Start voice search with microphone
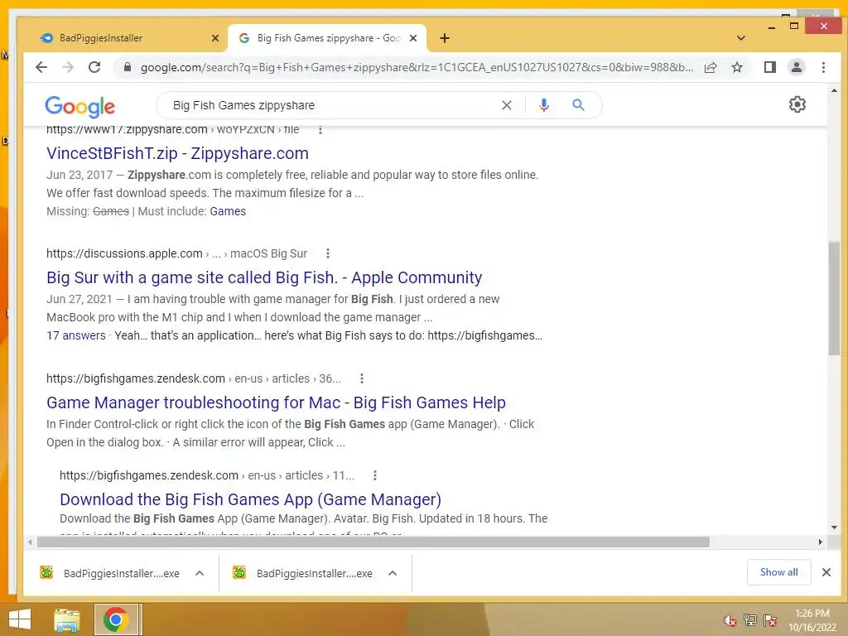The width and height of the screenshot is (848, 636). pyautogui.click(x=544, y=105)
